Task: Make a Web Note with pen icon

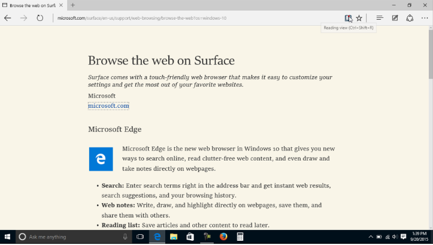Action: (395, 18)
